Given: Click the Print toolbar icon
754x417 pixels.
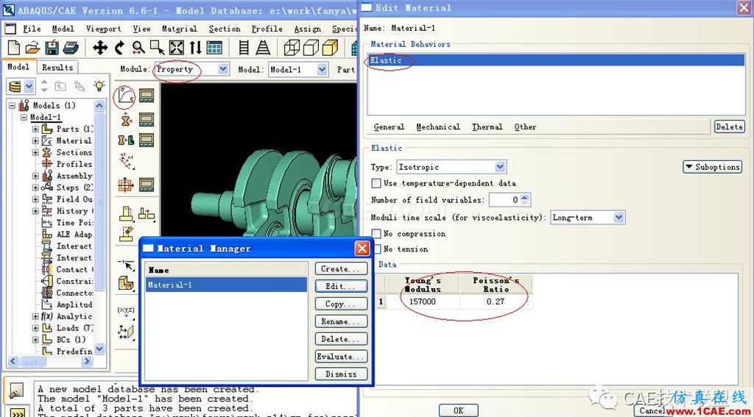Looking at the screenshot, I should pyautogui.click(x=70, y=48).
